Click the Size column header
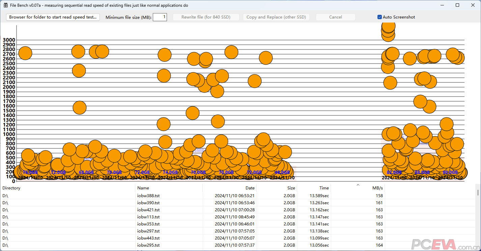 point(277,188)
